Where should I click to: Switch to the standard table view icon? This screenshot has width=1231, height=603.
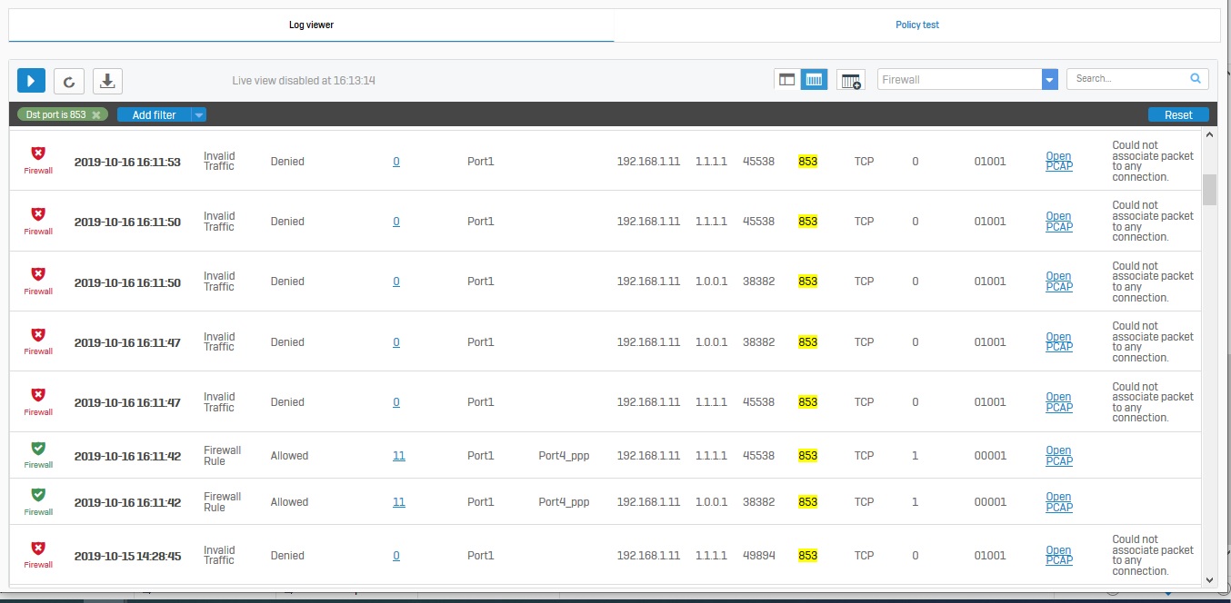787,80
